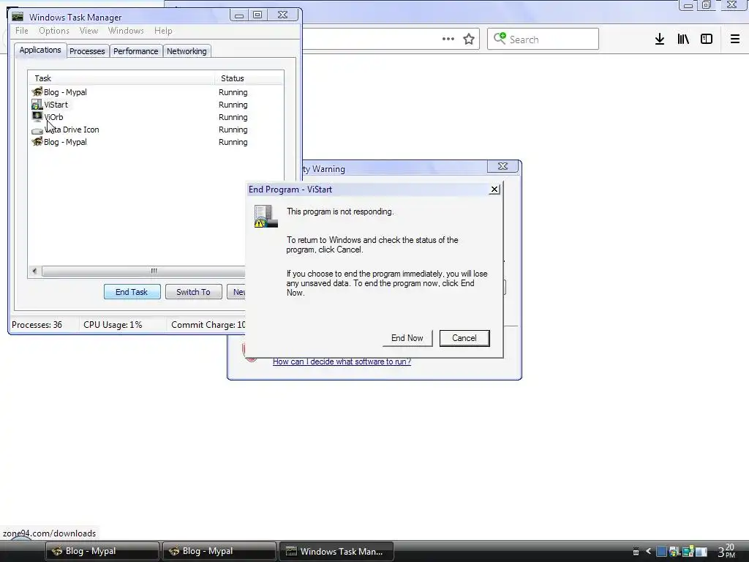Click the Processes: 36 status bar entry
Viewport: 749px width, 562px height.
click(37, 324)
